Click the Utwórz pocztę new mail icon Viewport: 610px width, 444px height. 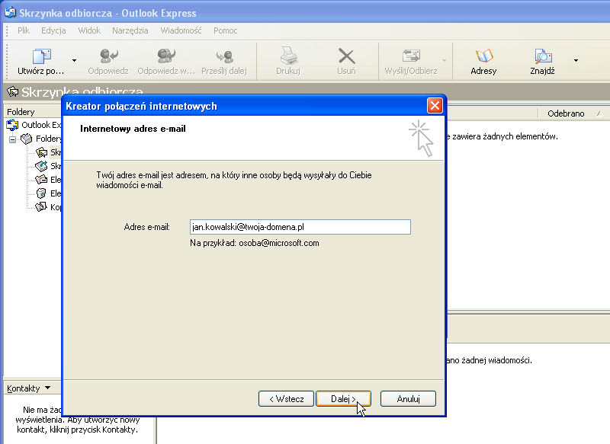pos(42,56)
